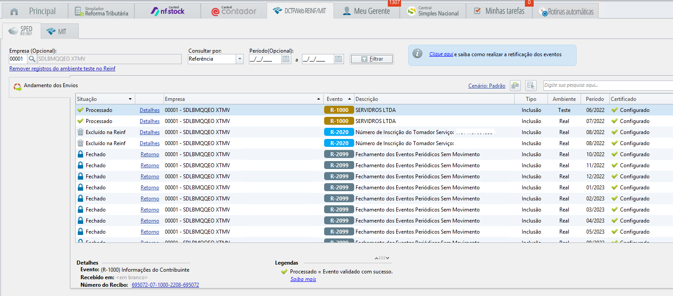
Task: Switch to the MIT tab
Action: [59, 32]
